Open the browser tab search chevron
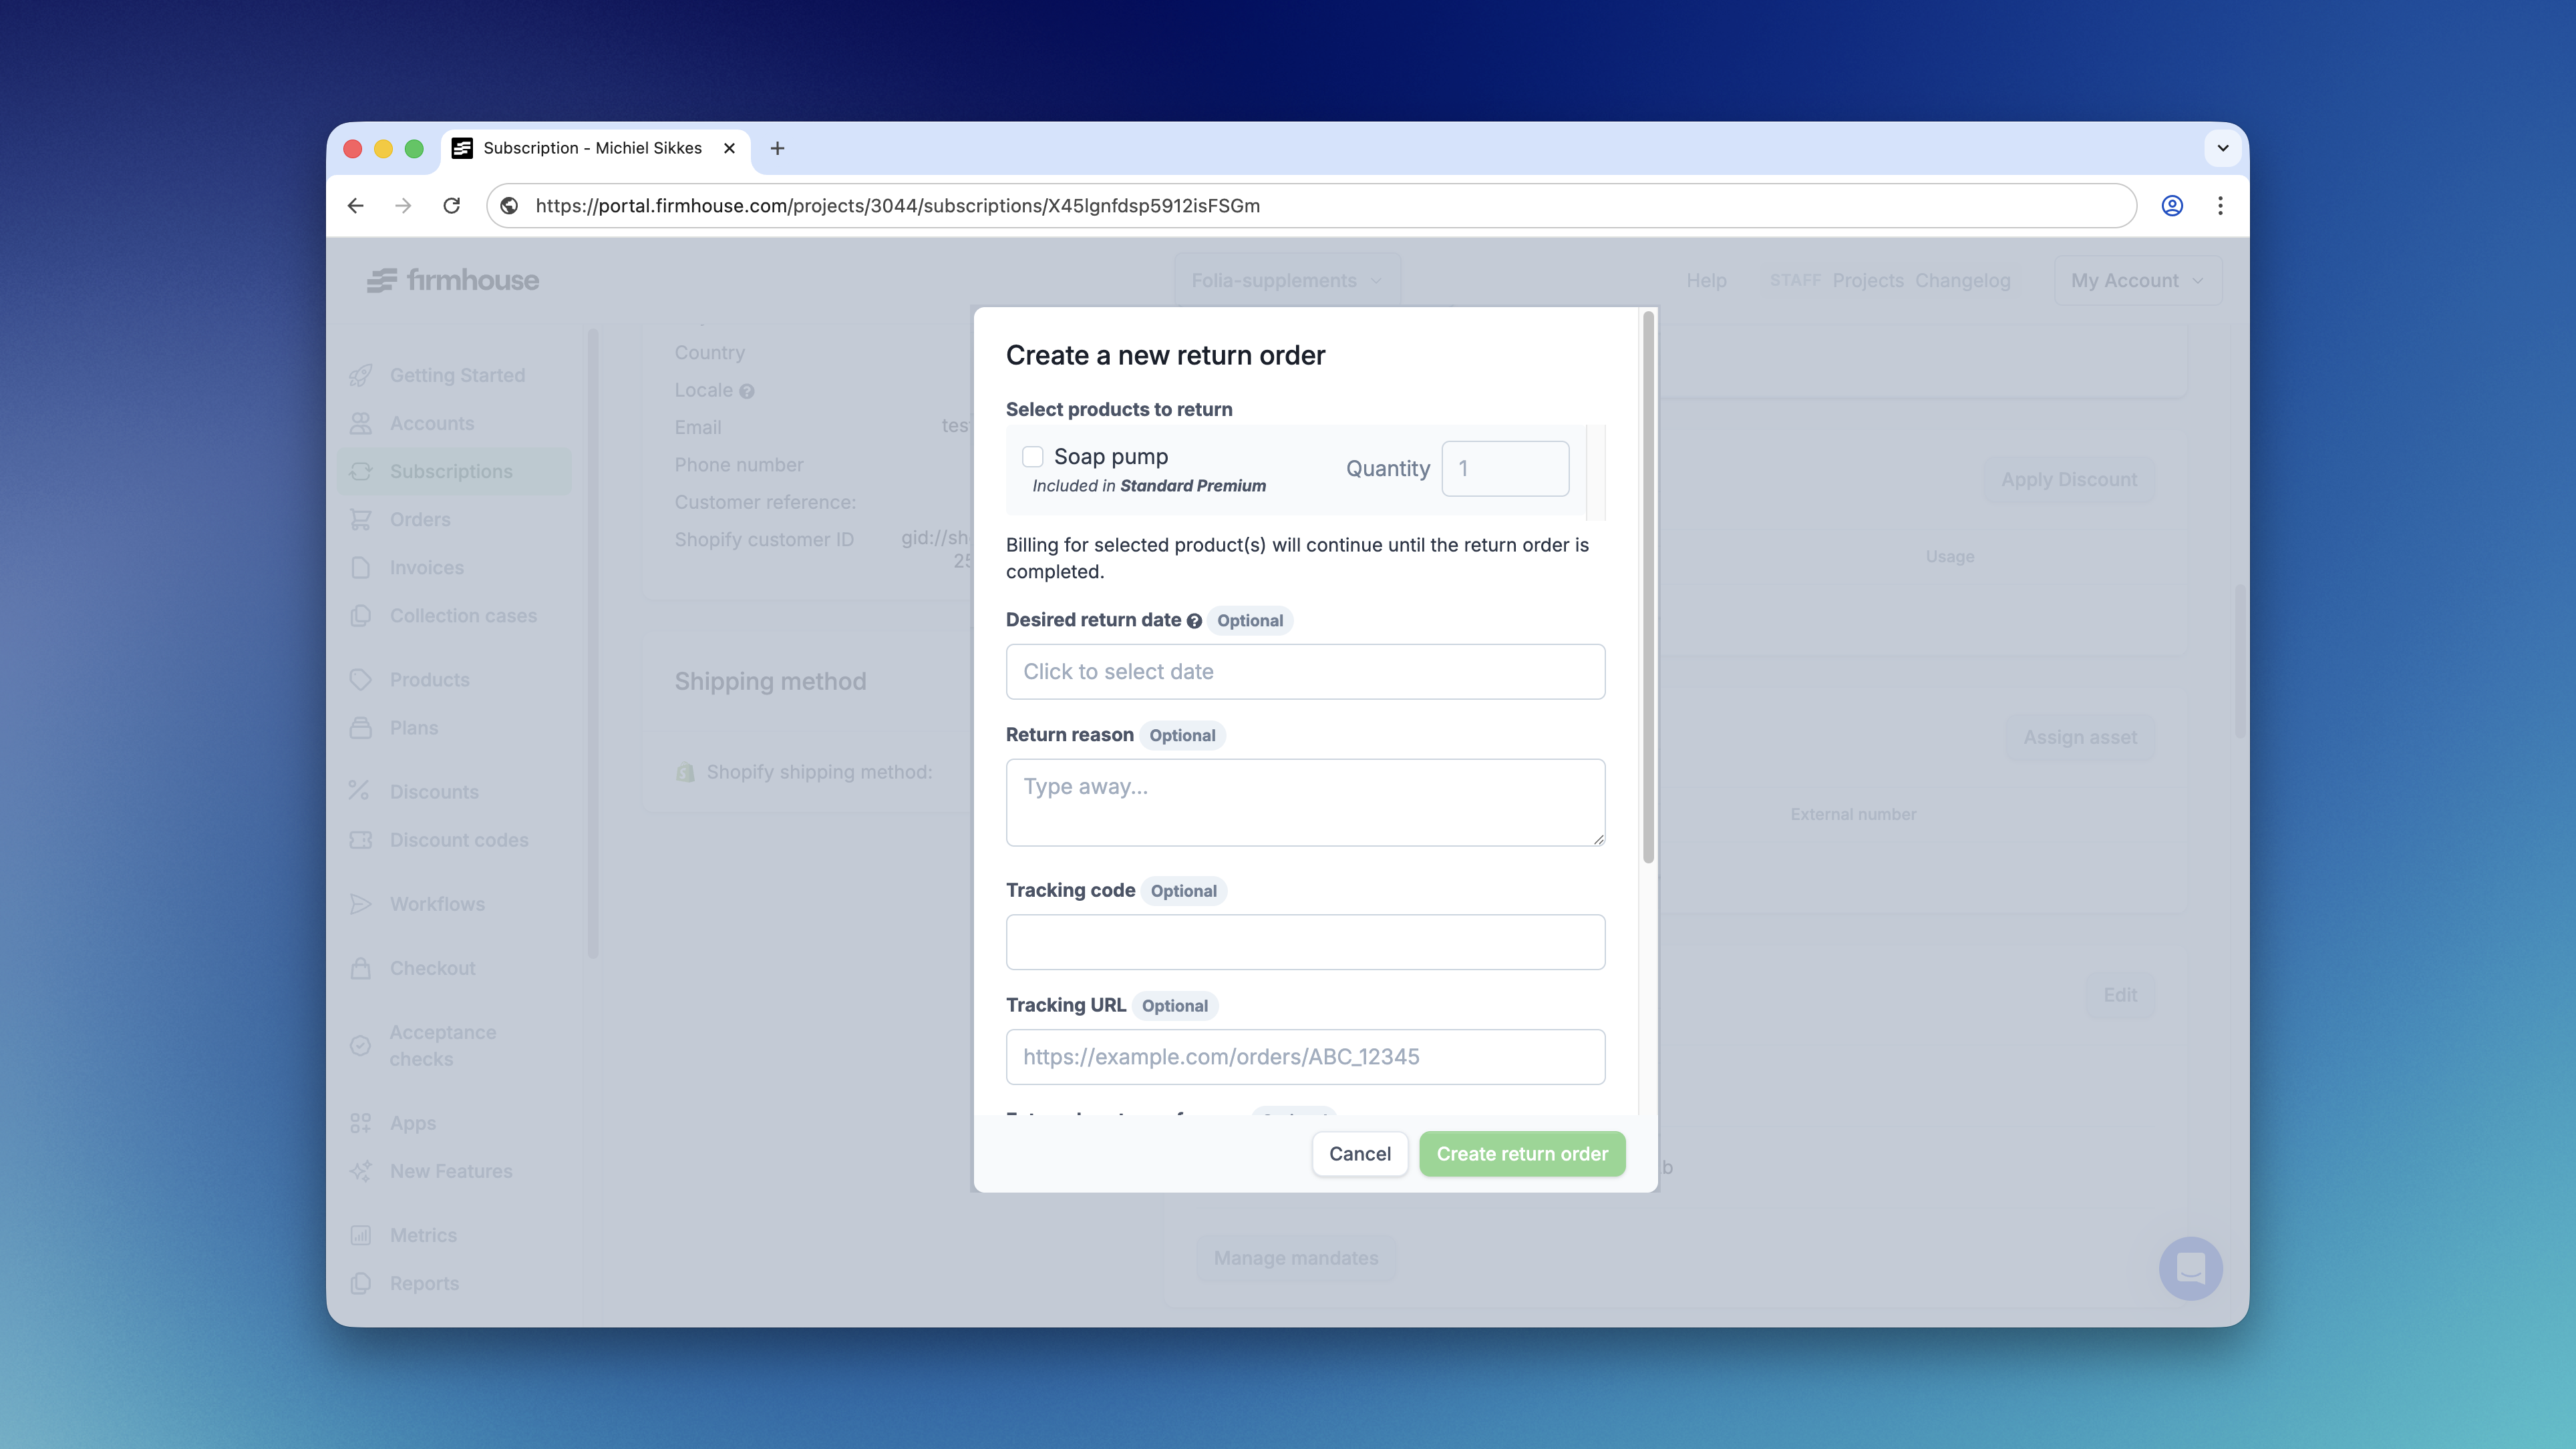The width and height of the screenshot is (2576, 1449). (2223, 148)
